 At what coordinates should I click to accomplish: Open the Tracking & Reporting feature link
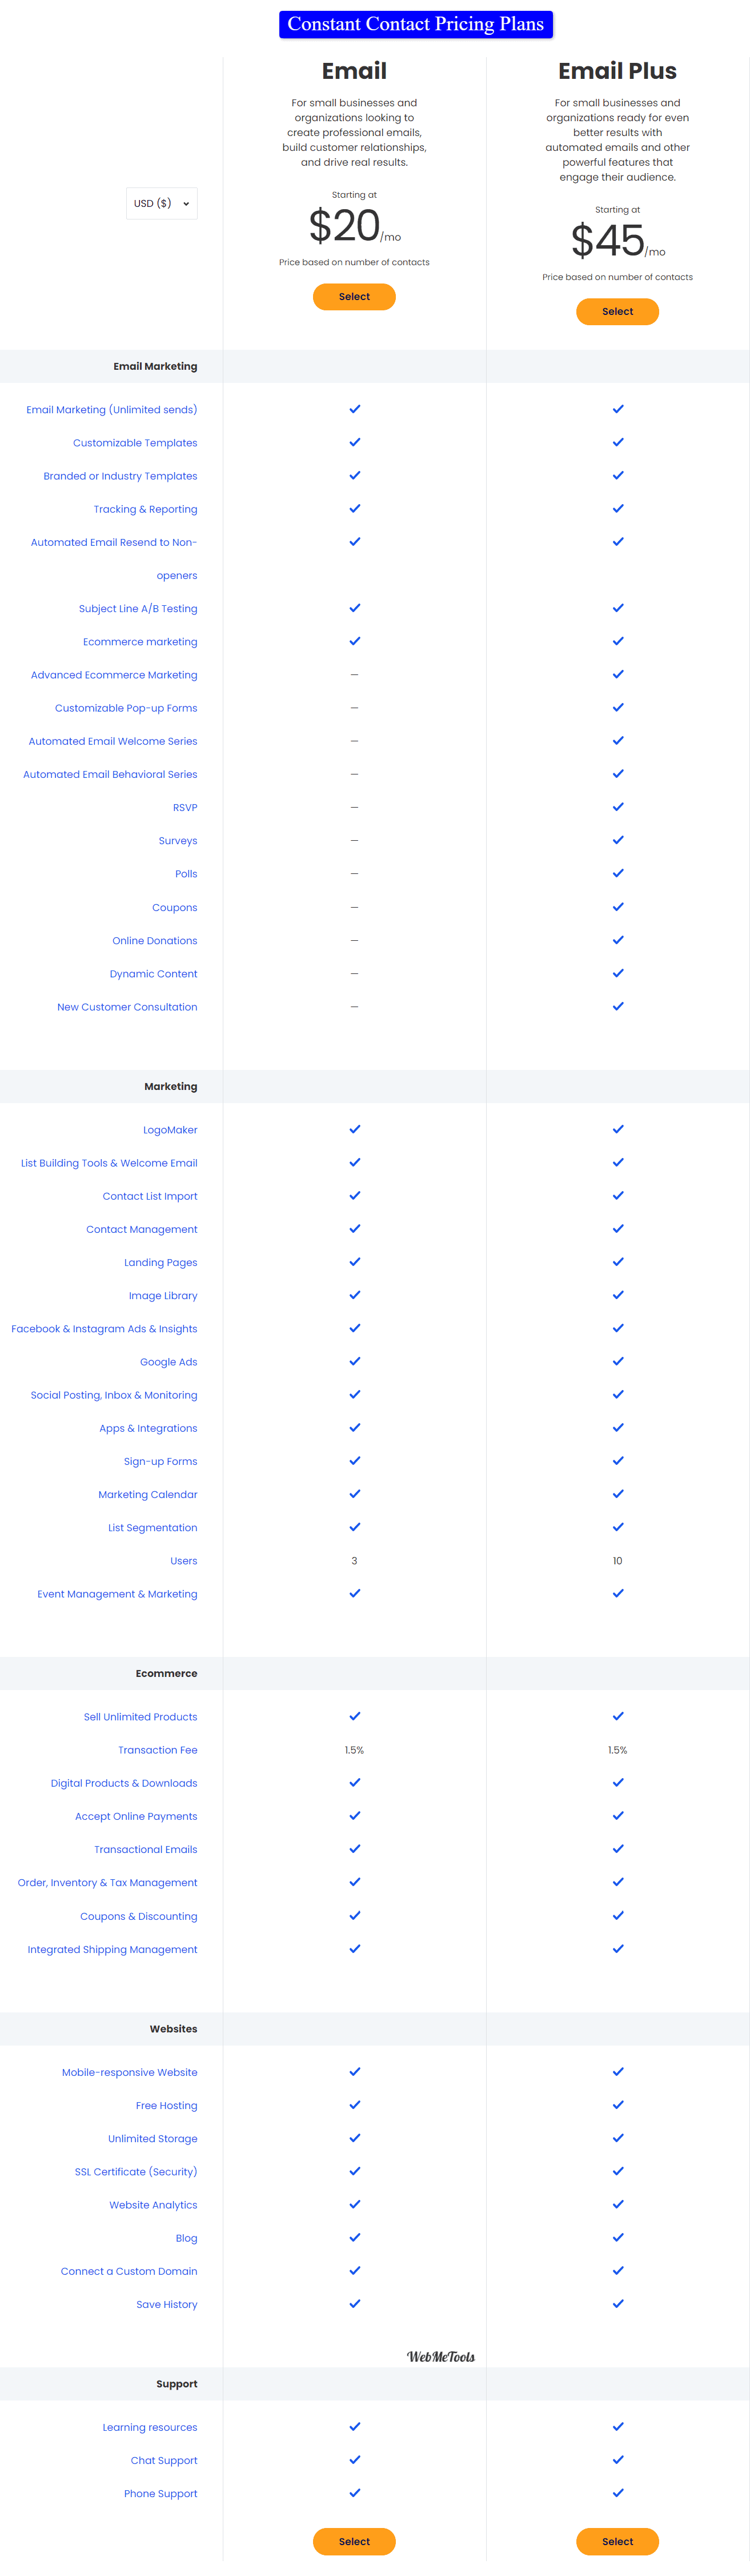[145, 509]
